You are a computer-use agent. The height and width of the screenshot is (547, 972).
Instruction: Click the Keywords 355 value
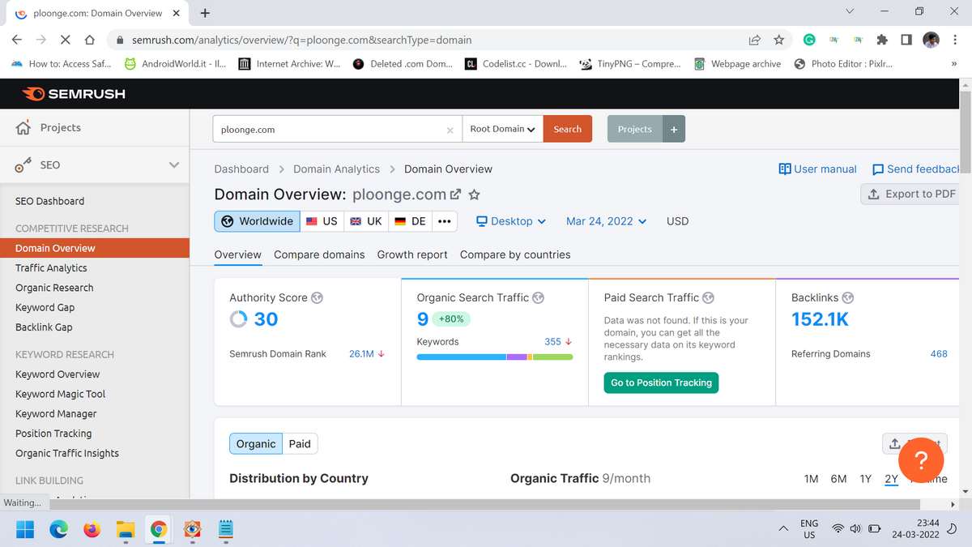point(552,342)
